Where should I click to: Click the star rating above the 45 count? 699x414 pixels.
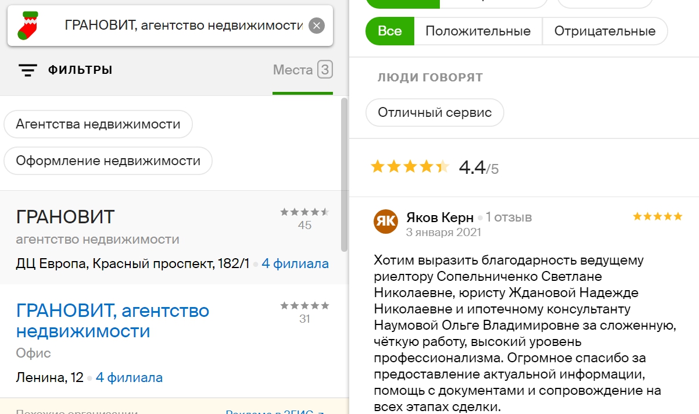click(304, 212)
